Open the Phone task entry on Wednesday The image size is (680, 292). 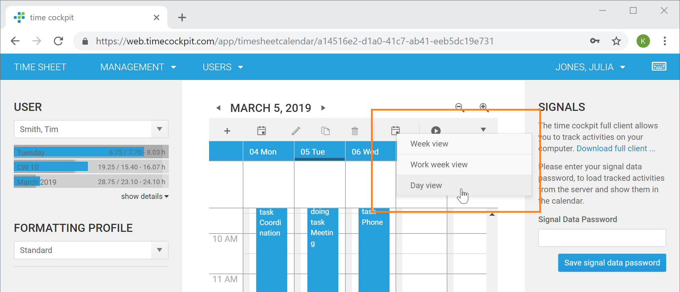(x=374, y=250)
